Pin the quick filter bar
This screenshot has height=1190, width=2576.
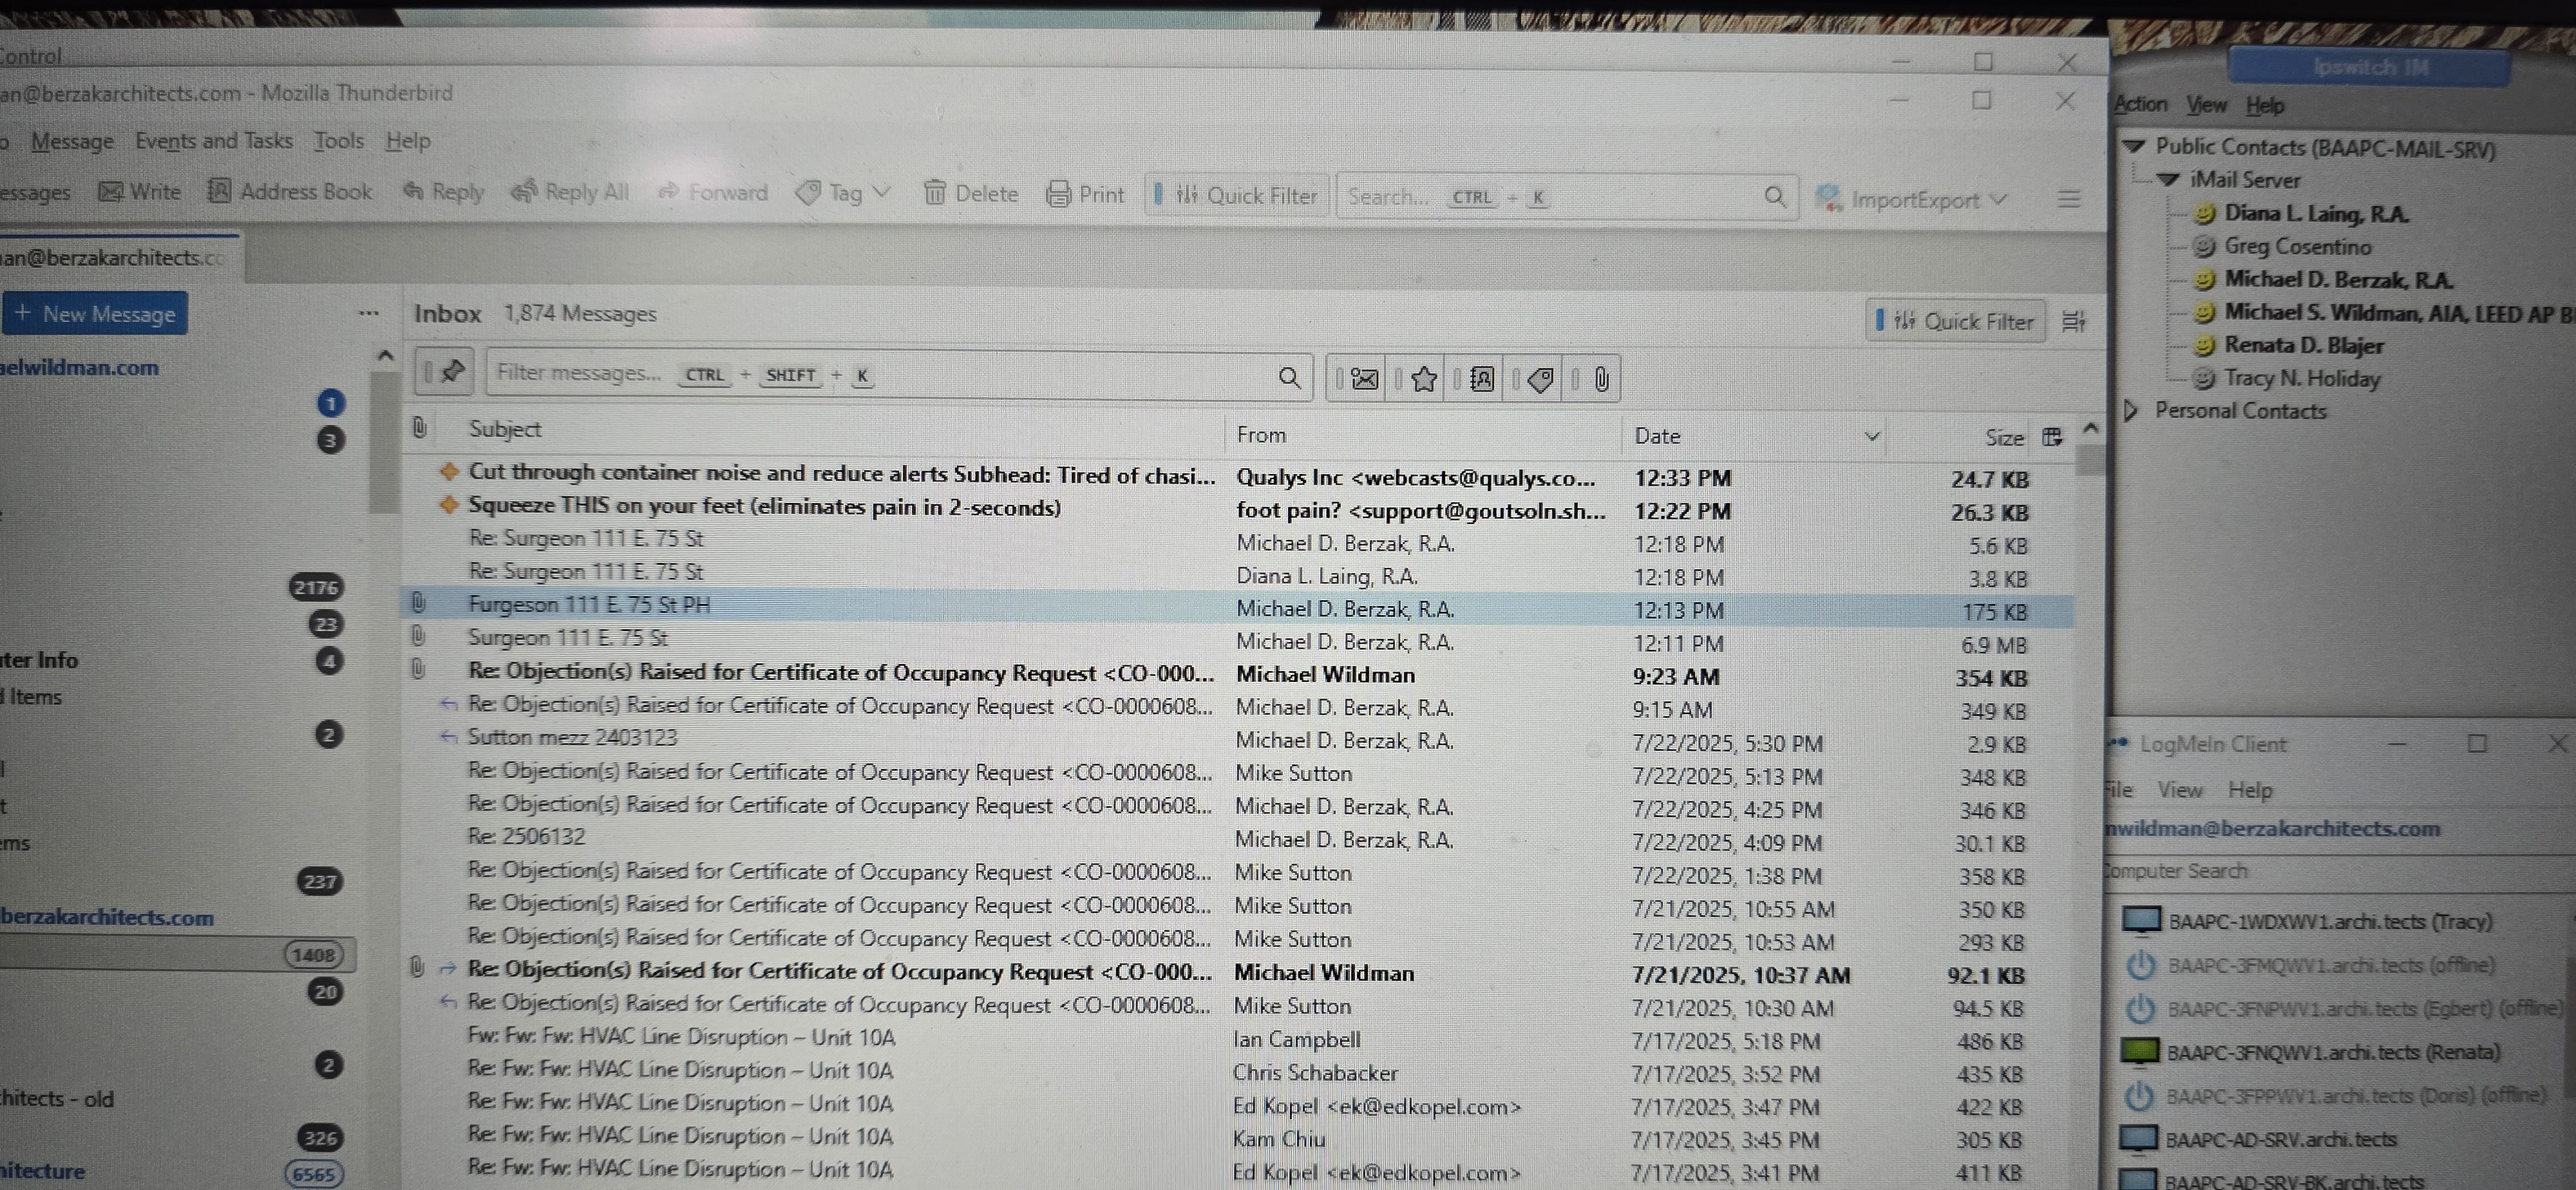451,373
